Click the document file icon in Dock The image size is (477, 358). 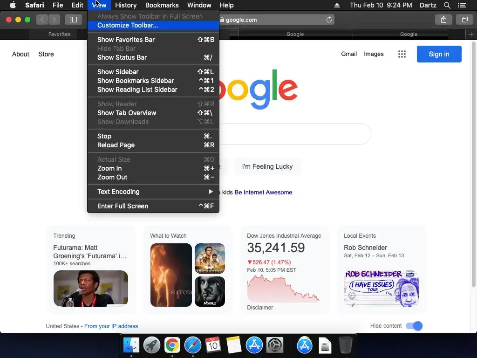point(325,345)
